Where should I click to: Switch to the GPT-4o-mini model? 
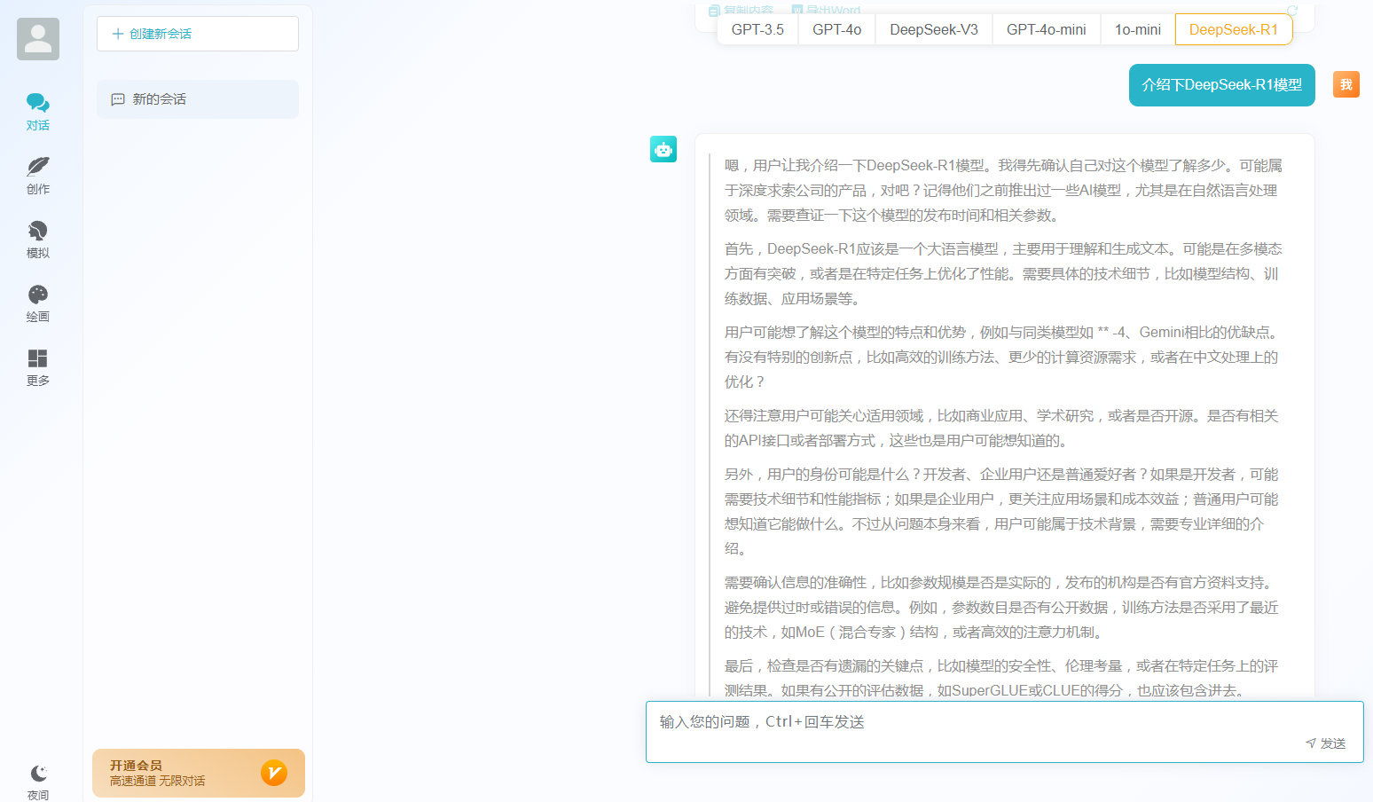click(x=1047, y=29)
